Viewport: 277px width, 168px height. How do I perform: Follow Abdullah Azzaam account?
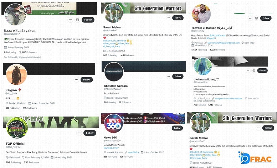pyautogui.click(x=178, y=76)
